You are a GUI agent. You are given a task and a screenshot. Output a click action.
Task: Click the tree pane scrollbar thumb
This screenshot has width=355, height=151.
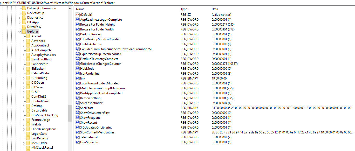[x=70, y=113]
